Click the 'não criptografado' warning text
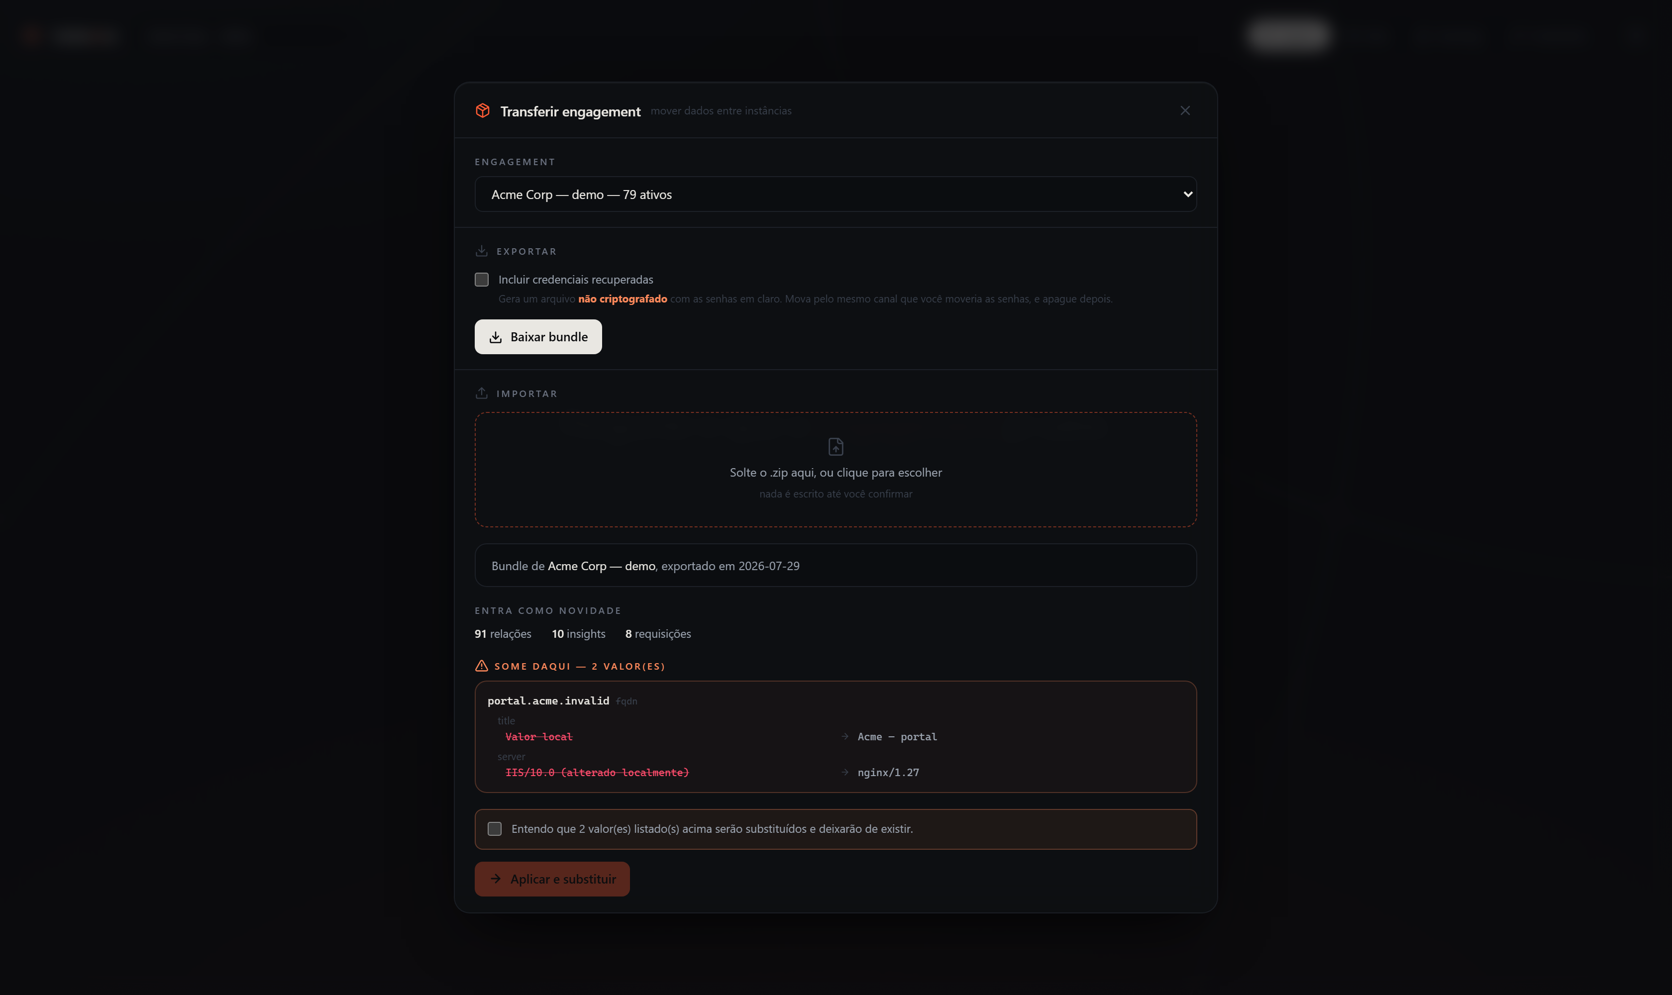Viewport: 1672px width, 995px height. tap(623, 299)
